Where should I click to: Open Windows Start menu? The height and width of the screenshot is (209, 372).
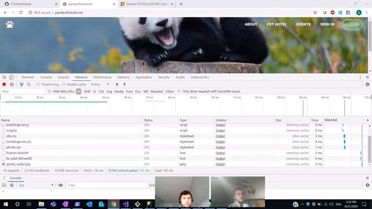click(6, 204)
